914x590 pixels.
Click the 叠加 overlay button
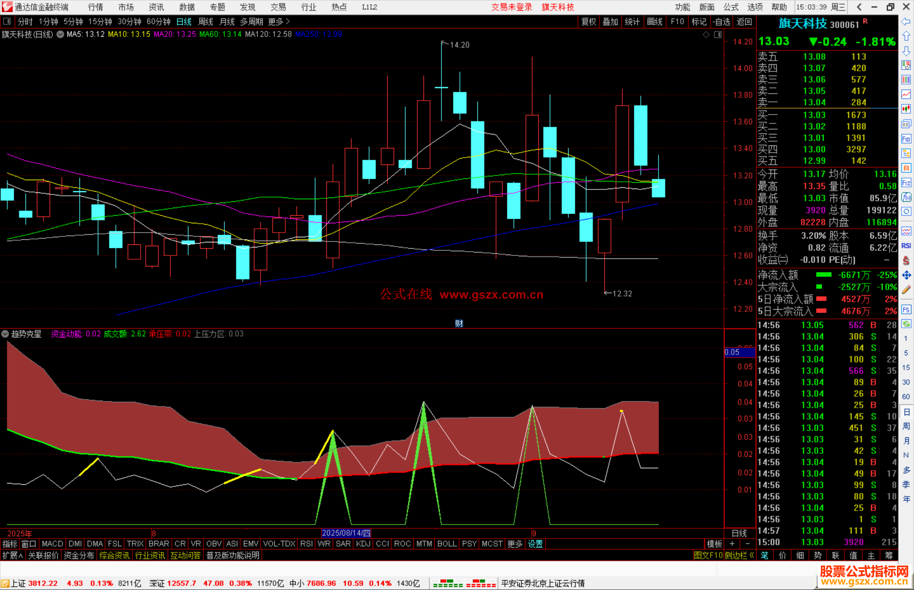pos(611,22)
